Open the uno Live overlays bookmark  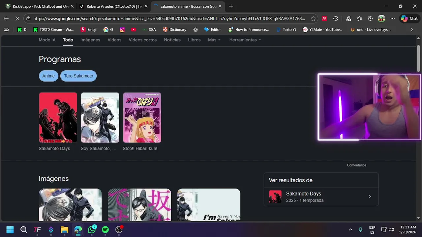click(371, 30)
